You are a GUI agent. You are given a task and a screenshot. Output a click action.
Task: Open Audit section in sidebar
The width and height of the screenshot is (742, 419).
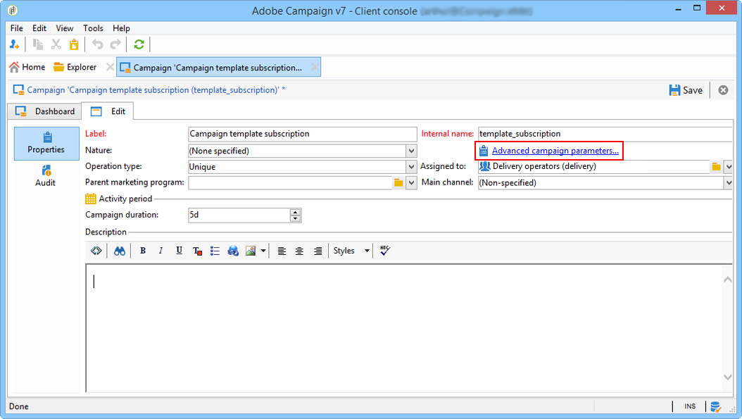[46, 176]
